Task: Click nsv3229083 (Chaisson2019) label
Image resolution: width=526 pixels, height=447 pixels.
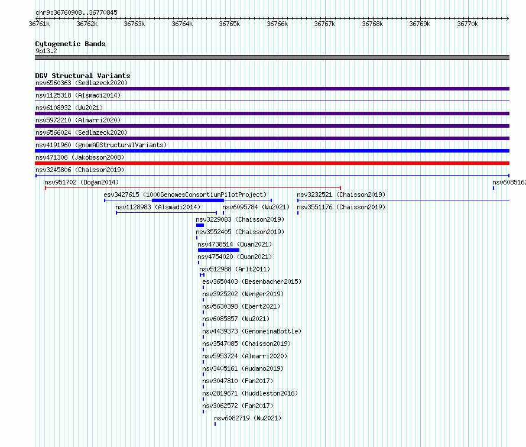Action: (x=240, y=219)
